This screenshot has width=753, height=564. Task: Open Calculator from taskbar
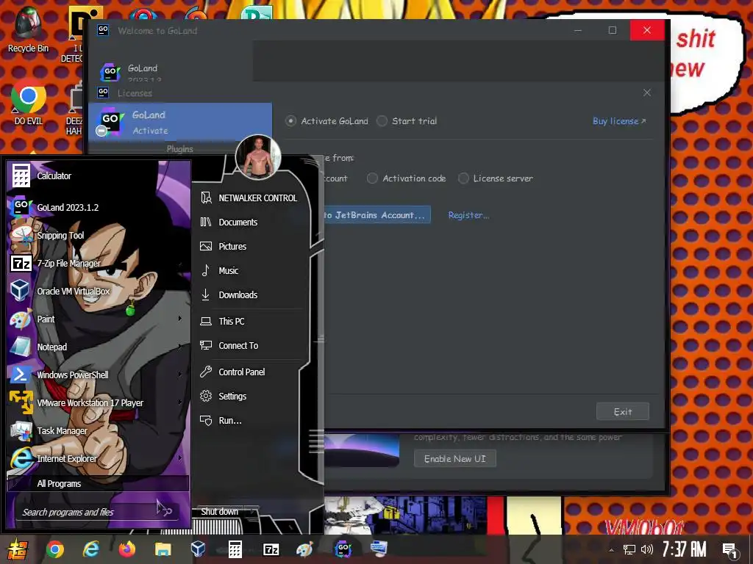tap(235, 549)
